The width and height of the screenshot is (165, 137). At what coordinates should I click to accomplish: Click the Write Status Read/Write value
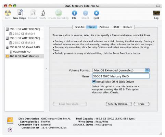click(x=102, y=122)
